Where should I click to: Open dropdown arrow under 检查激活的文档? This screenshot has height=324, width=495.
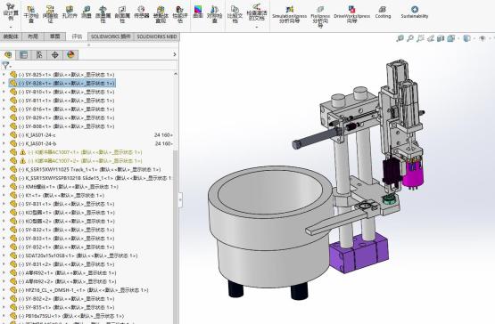pos(257,27)
